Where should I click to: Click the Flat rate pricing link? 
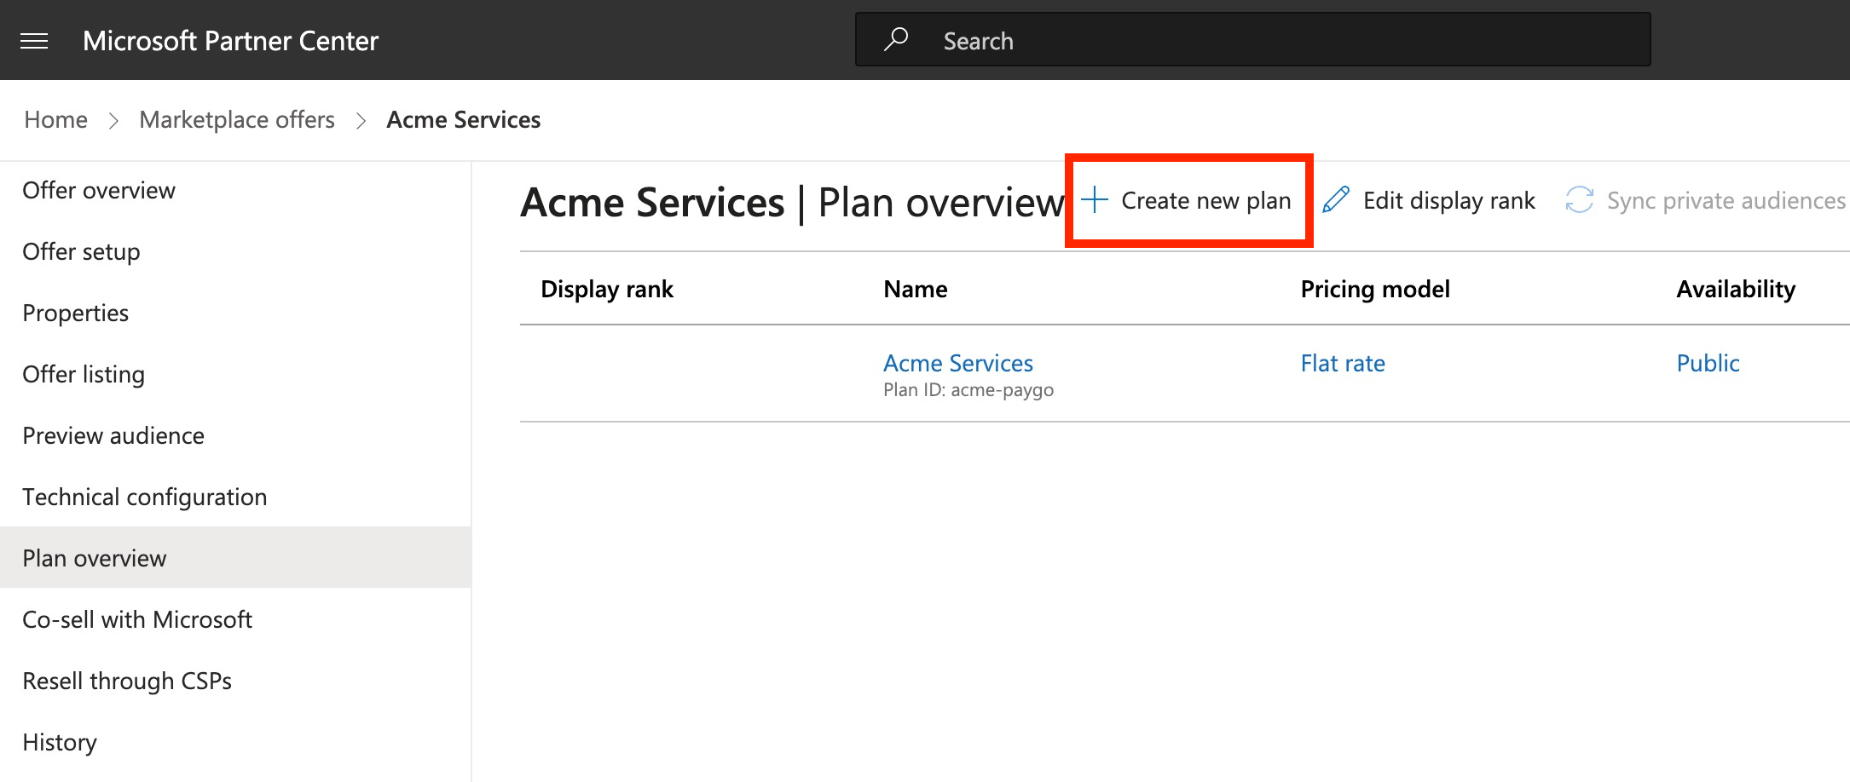pyautogui.click(x=1343, y=364)
